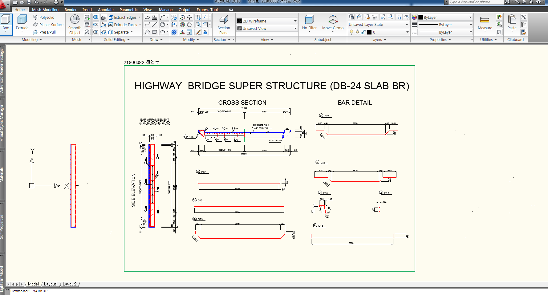Open the Materials side palette
The image size is (548, 295).
2,175
